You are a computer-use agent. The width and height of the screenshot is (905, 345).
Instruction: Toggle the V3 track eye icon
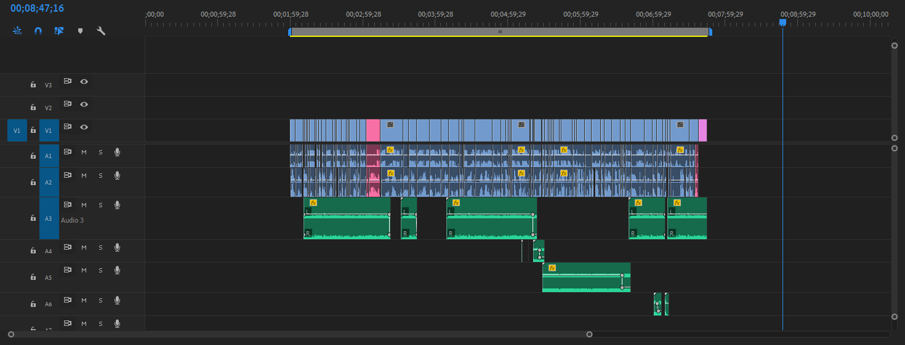[84, 82]
